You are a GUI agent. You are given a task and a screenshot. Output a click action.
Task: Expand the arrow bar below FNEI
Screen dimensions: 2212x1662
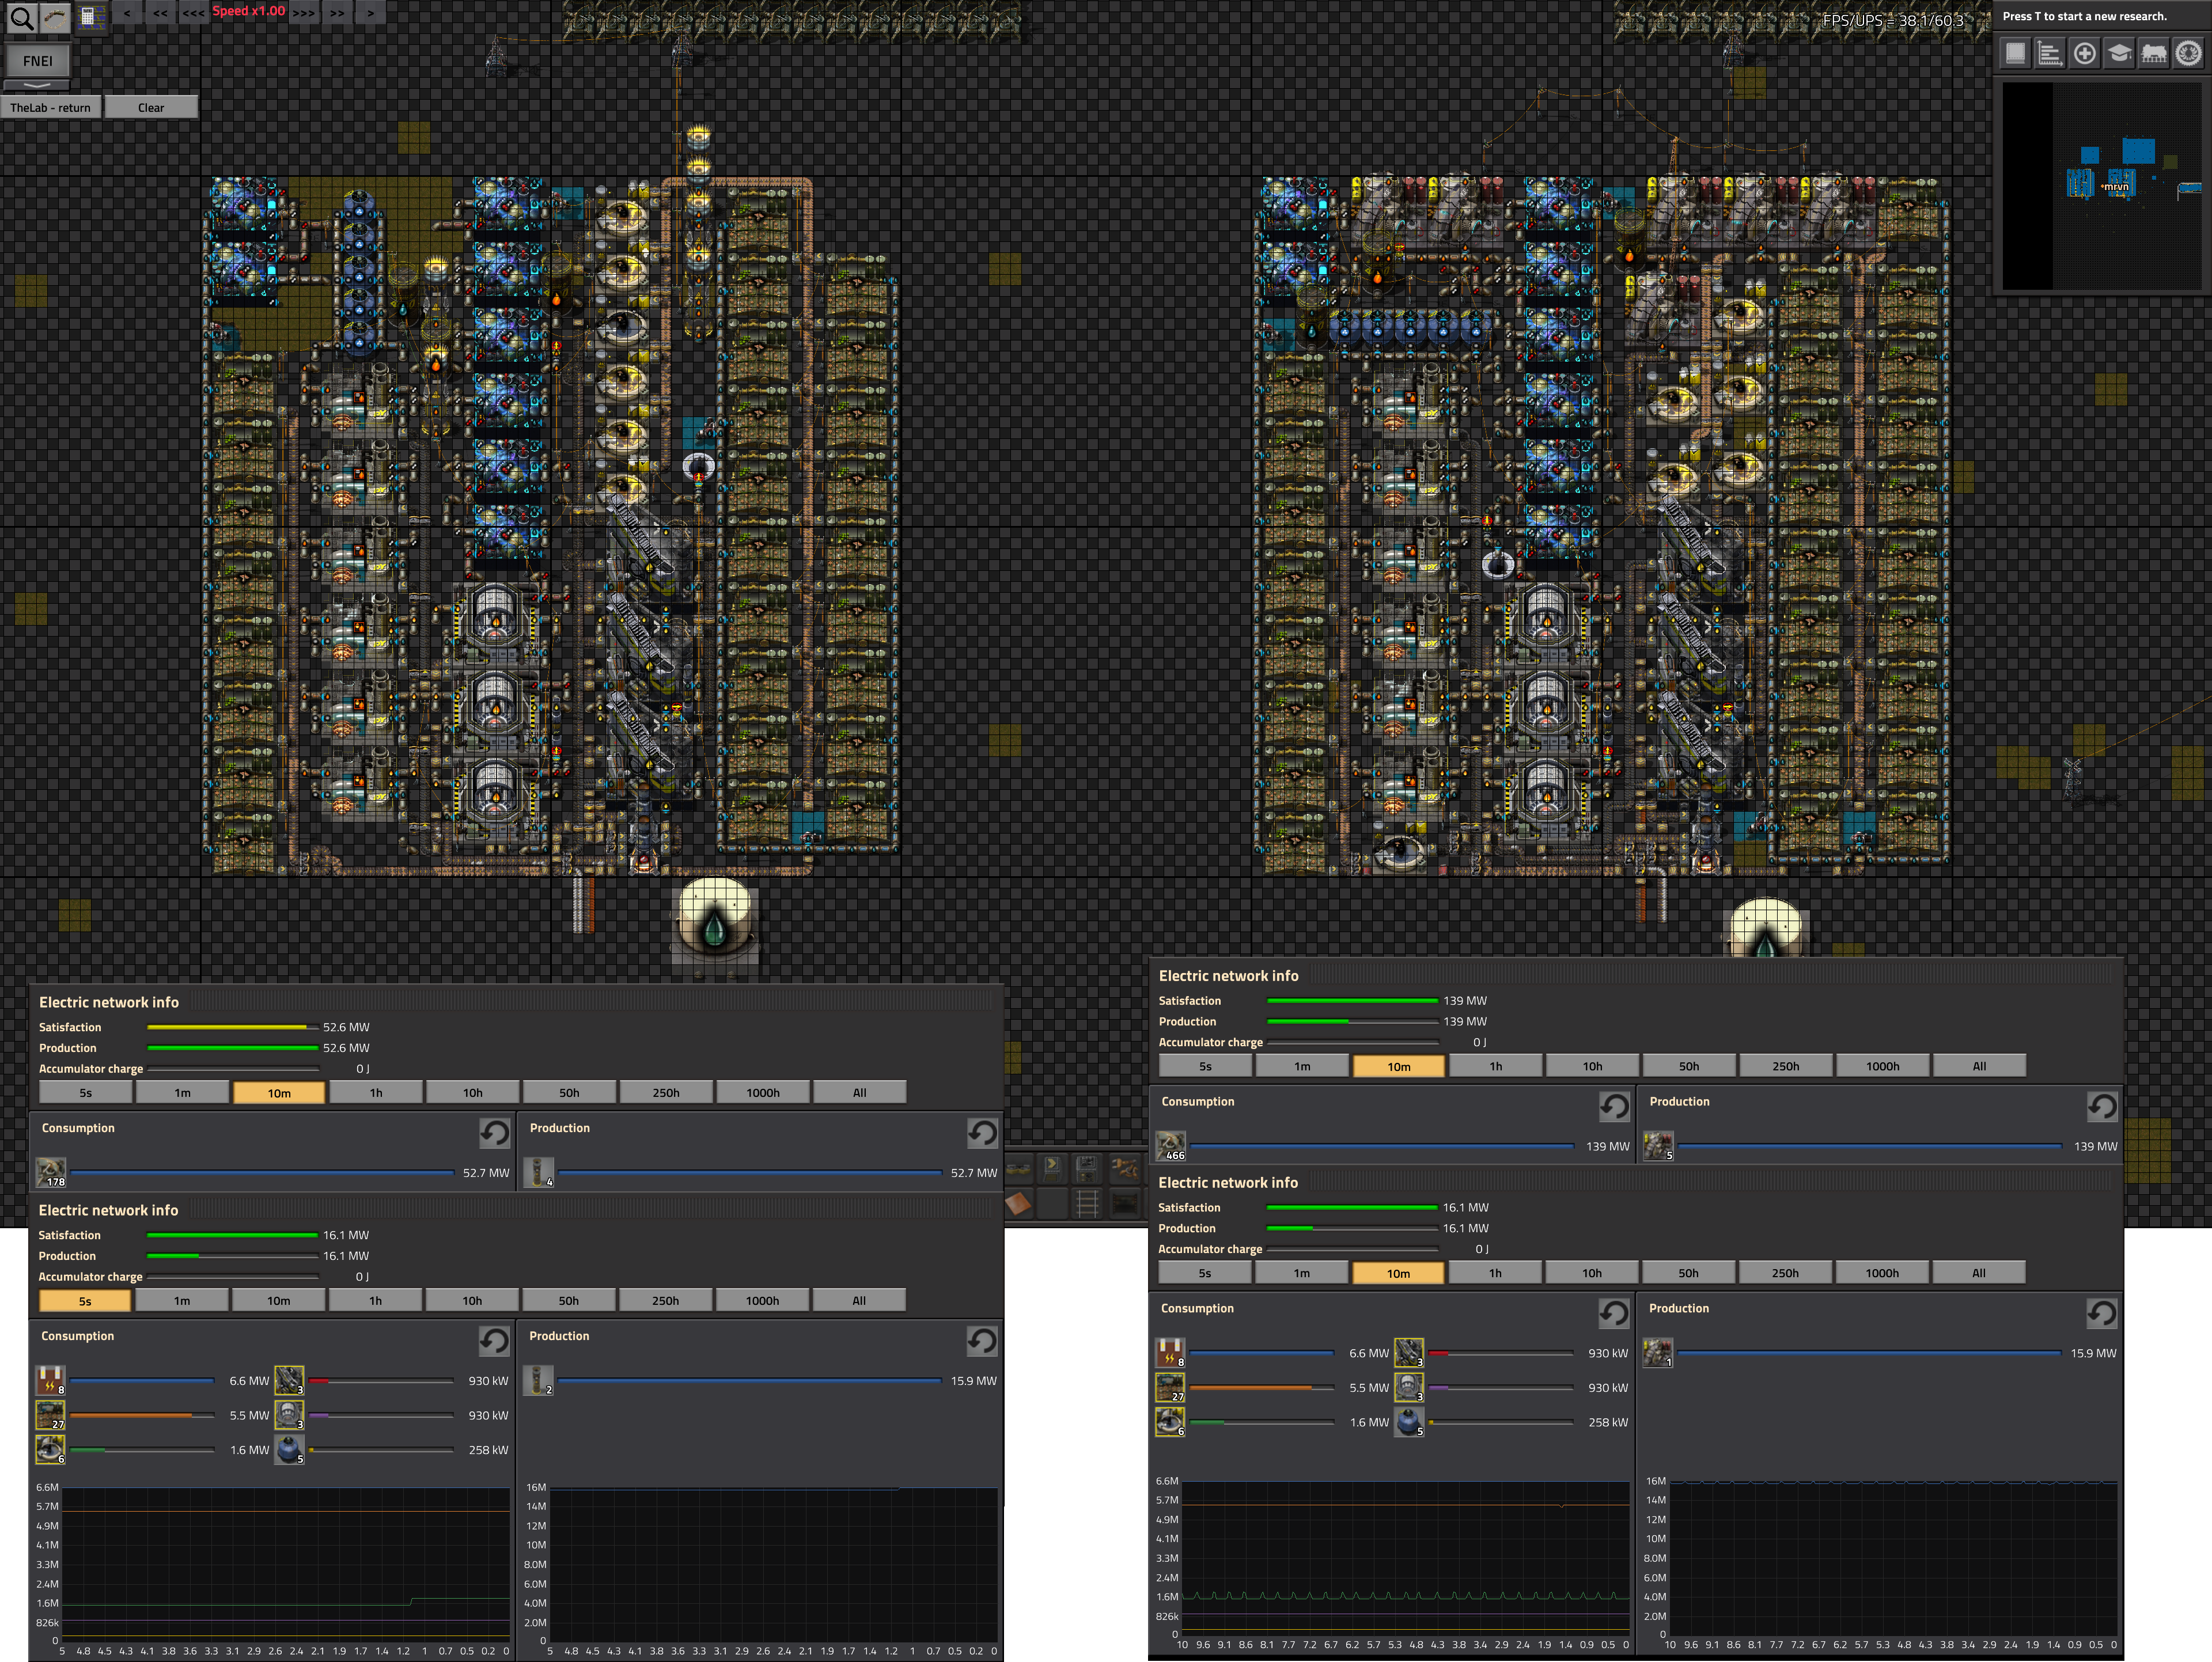coord(38,86)
